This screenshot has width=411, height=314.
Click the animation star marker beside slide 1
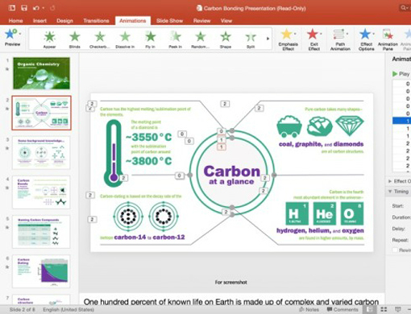click(7, 69)
